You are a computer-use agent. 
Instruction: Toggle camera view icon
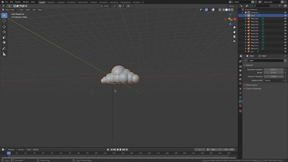234,36
